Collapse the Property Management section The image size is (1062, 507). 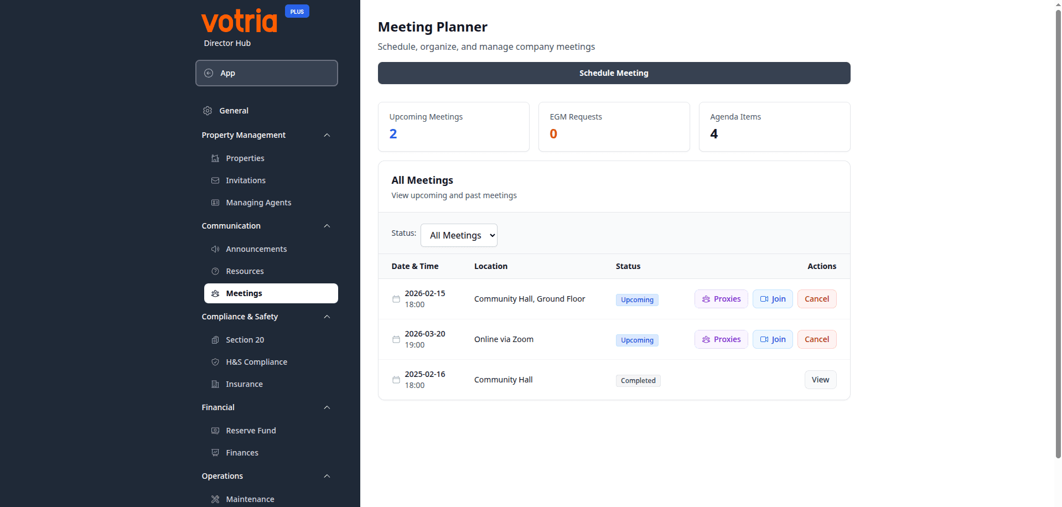[x=327, y=135]
